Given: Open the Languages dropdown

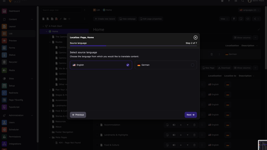Looking at the screenshot, I should pos(249,10).
